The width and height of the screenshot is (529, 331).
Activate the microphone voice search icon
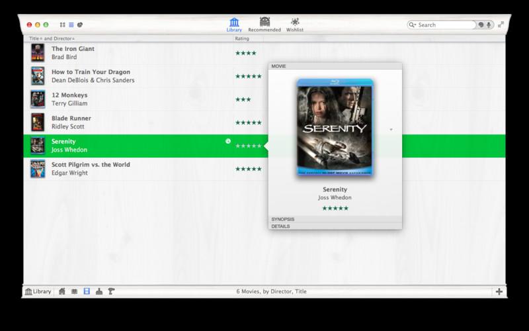pyautogui.click(x=489, y=24)
